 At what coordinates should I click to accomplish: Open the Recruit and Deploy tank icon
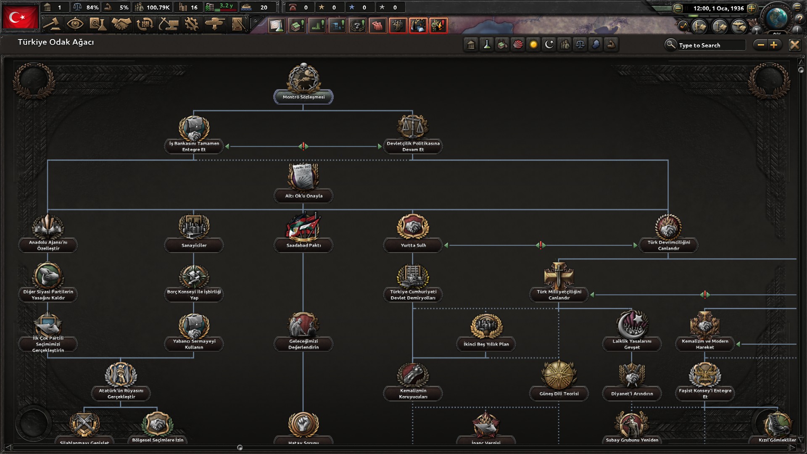coord(215,24)
